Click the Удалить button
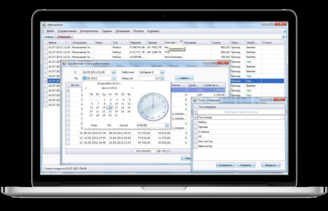 (246, 165)
